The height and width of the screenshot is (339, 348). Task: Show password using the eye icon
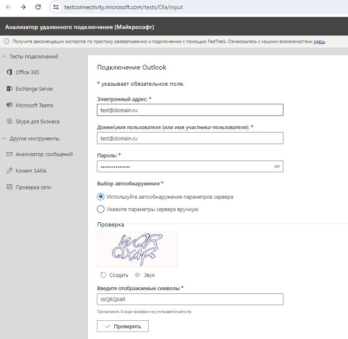pos(277,166)
